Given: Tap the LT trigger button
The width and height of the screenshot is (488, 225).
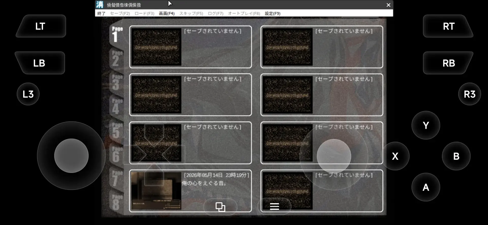Looking at the screenshot, I should (x=41, y=26).
